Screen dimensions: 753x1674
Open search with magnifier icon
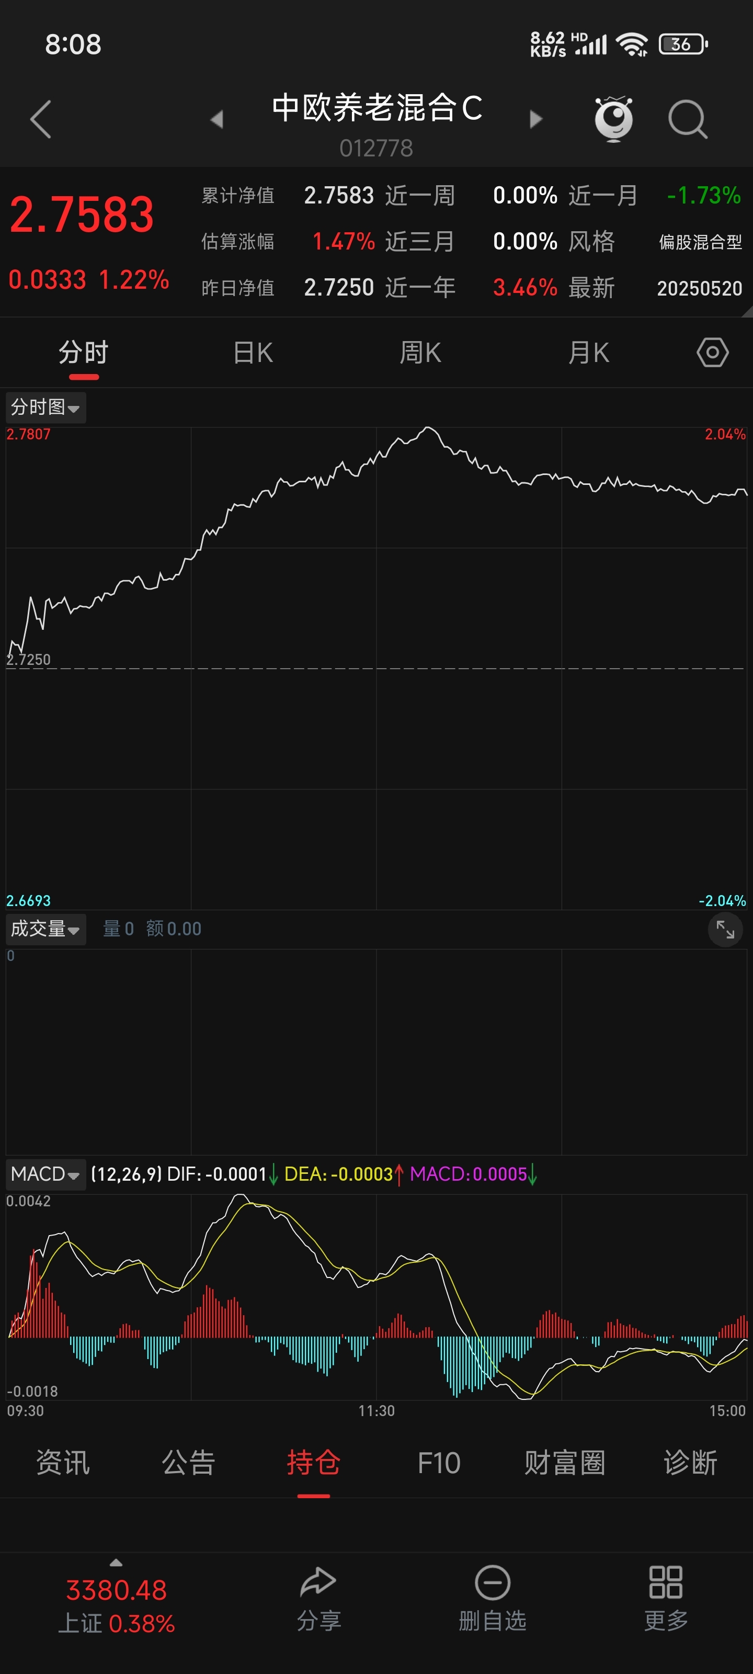coord(688,120)
